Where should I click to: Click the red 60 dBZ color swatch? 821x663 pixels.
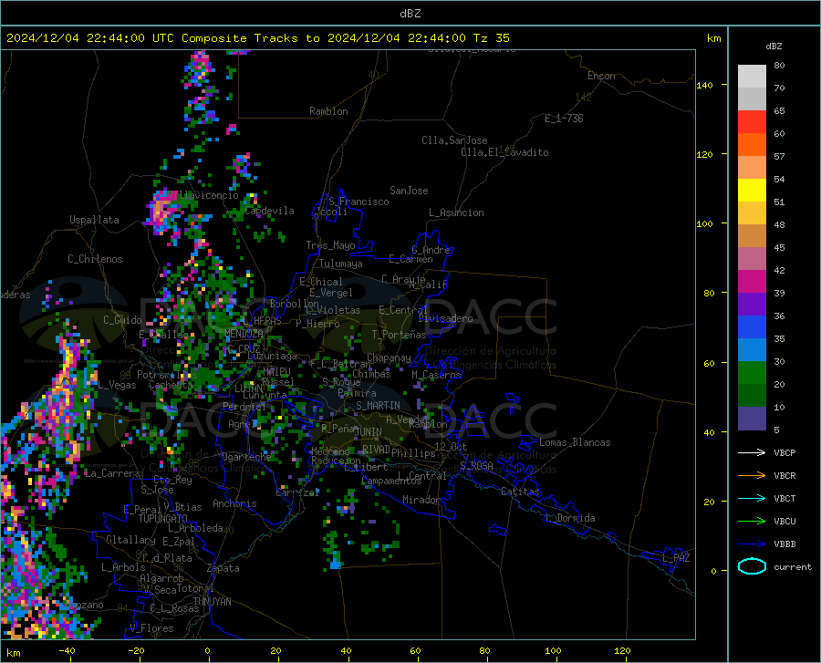click(752, 122)
